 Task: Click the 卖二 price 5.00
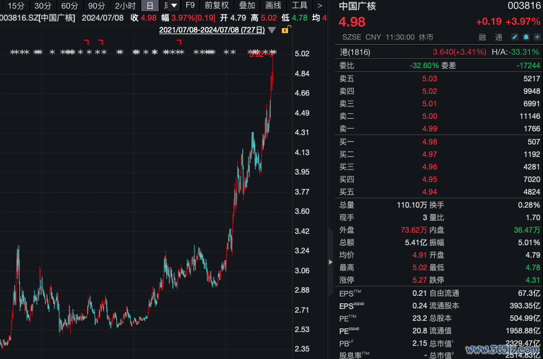coord(429,116)
